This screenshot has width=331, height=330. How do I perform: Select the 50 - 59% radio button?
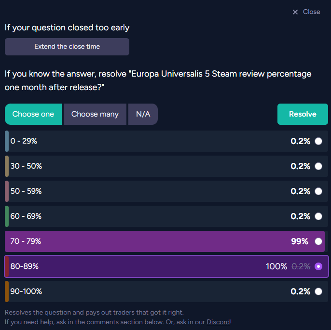point(318,191)
